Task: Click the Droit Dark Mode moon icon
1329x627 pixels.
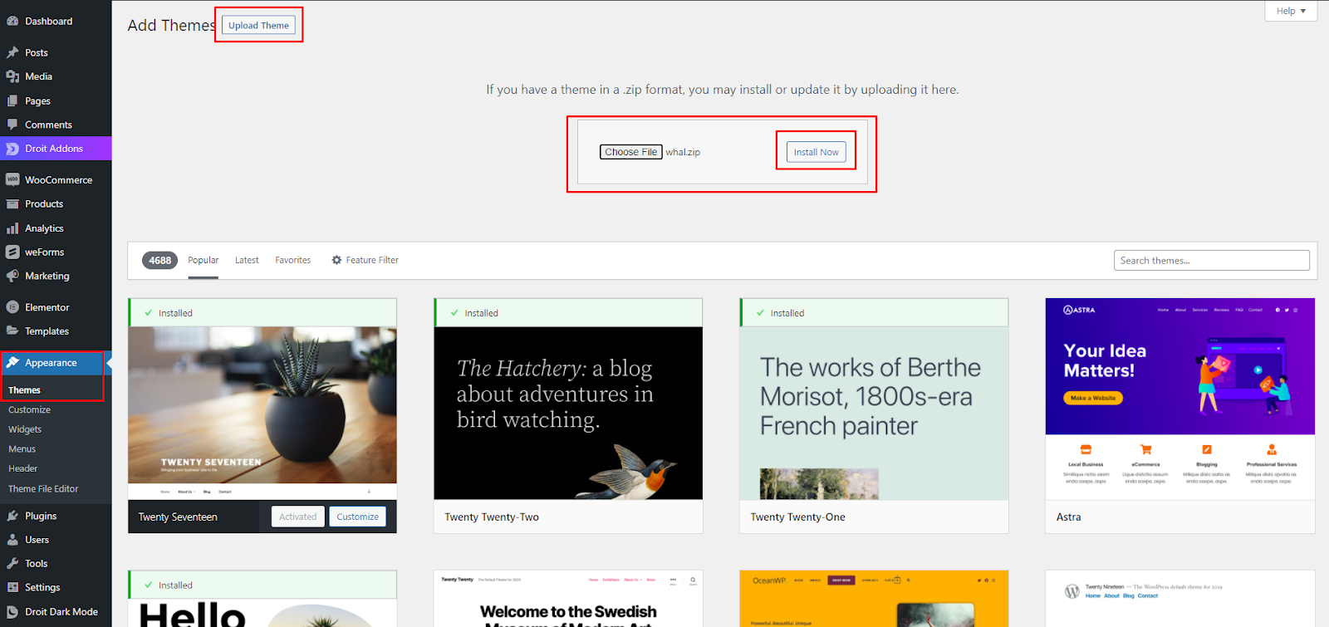Action: click(x=12, y=612)
